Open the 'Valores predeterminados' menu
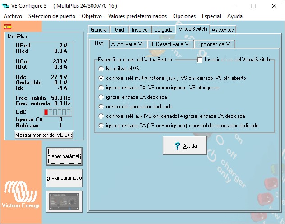The height and width of the screenshot is (224, 285). pos(138,16)
